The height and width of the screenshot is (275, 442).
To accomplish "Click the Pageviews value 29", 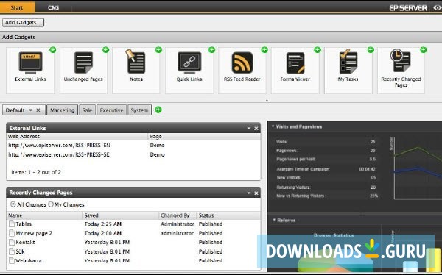I will pos(373,151).
